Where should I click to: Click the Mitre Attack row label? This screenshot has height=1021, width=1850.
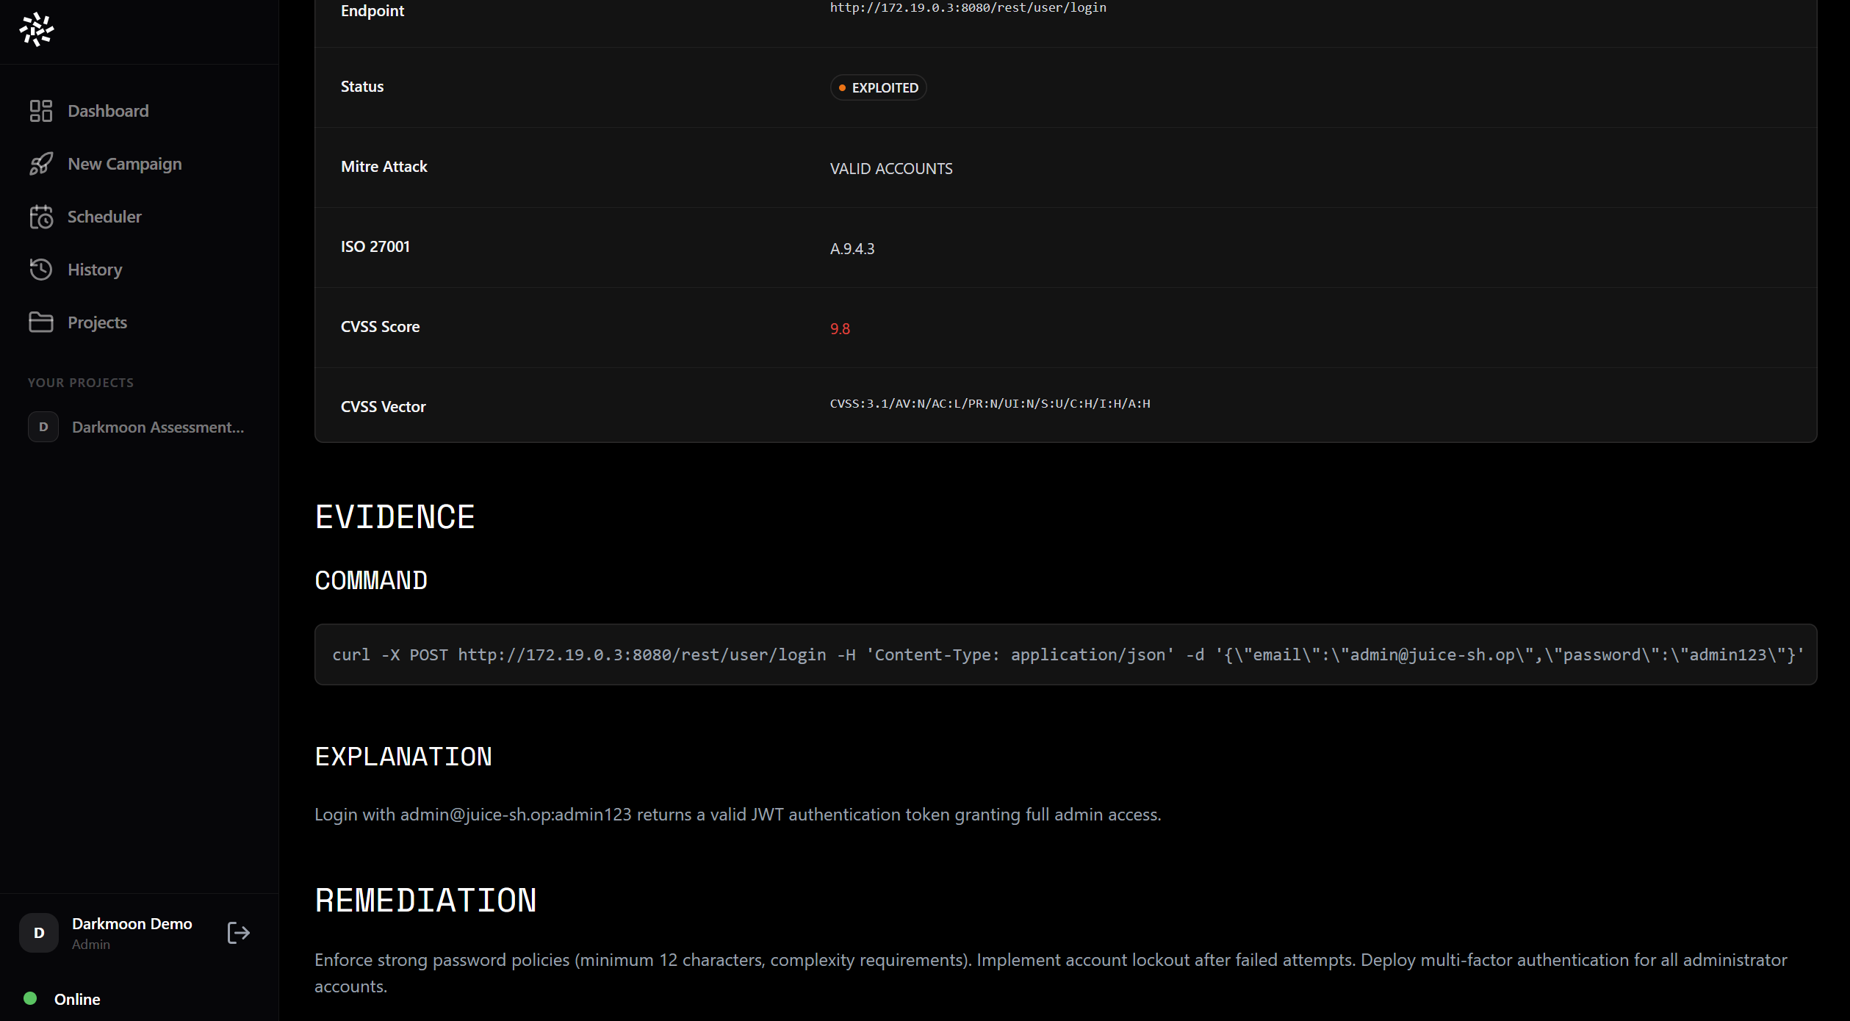[x=384, y=166]
